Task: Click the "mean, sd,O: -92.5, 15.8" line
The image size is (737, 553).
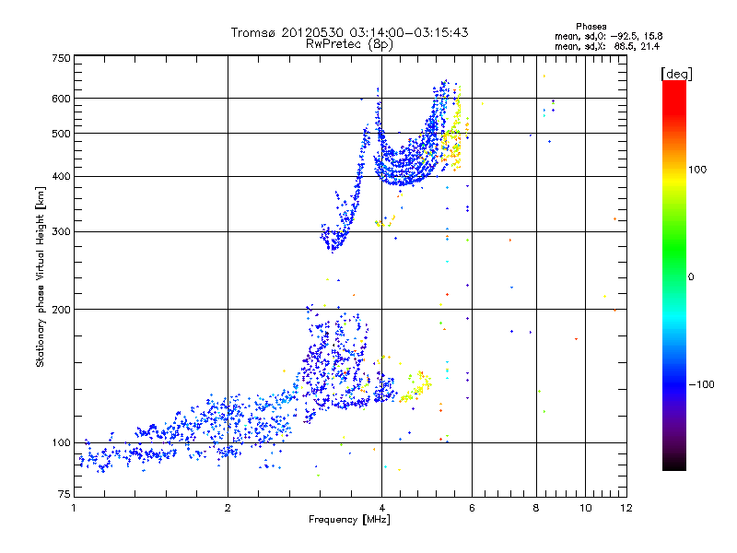Action: pos(609,36)
